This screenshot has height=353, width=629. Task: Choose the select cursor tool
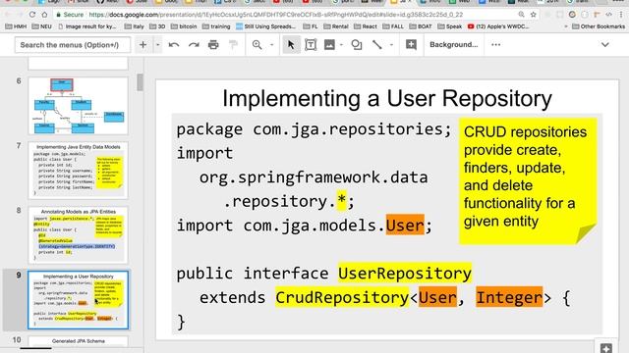[x=291, y=45]
